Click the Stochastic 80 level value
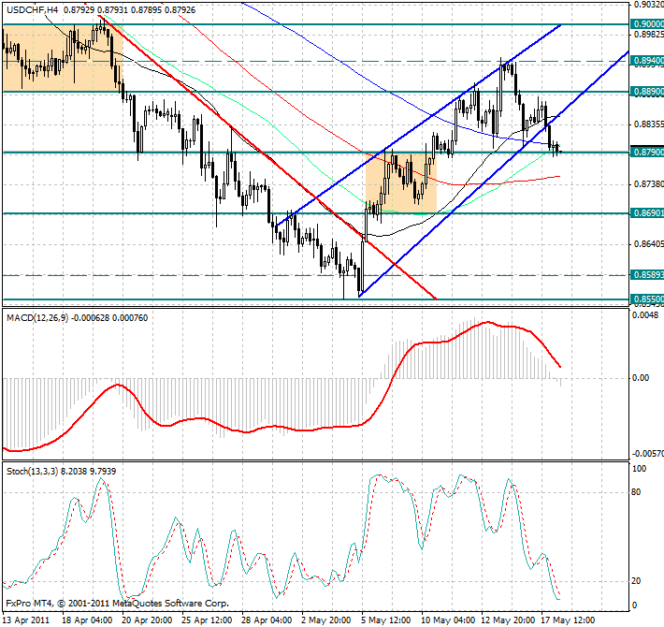The width and height of the screenshot is (664, 627). [x=636, y=492]
